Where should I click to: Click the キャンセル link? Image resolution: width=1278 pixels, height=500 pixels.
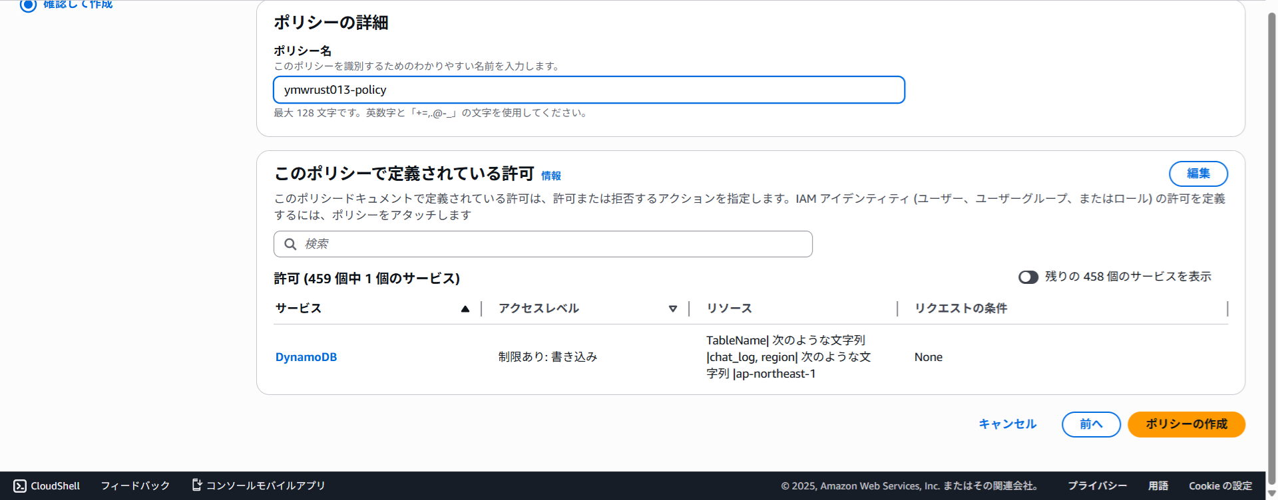[1007, 424]
